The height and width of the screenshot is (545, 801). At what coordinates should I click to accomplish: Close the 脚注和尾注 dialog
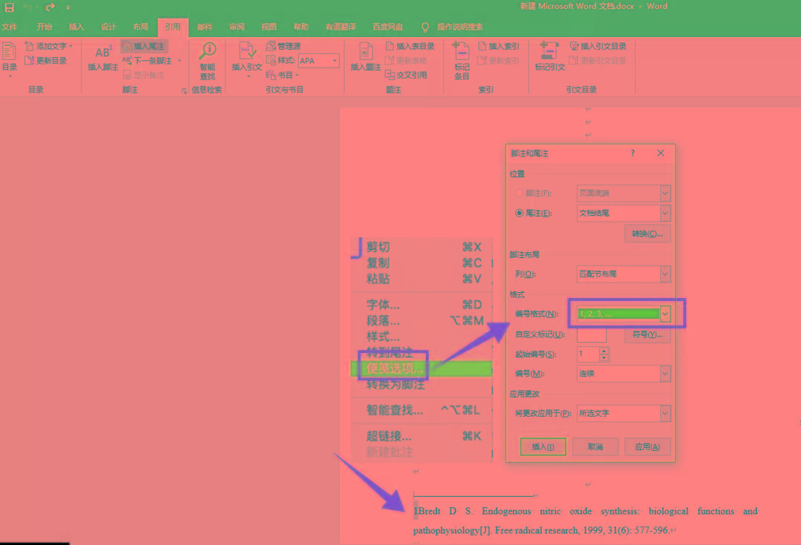coord(661,153)
